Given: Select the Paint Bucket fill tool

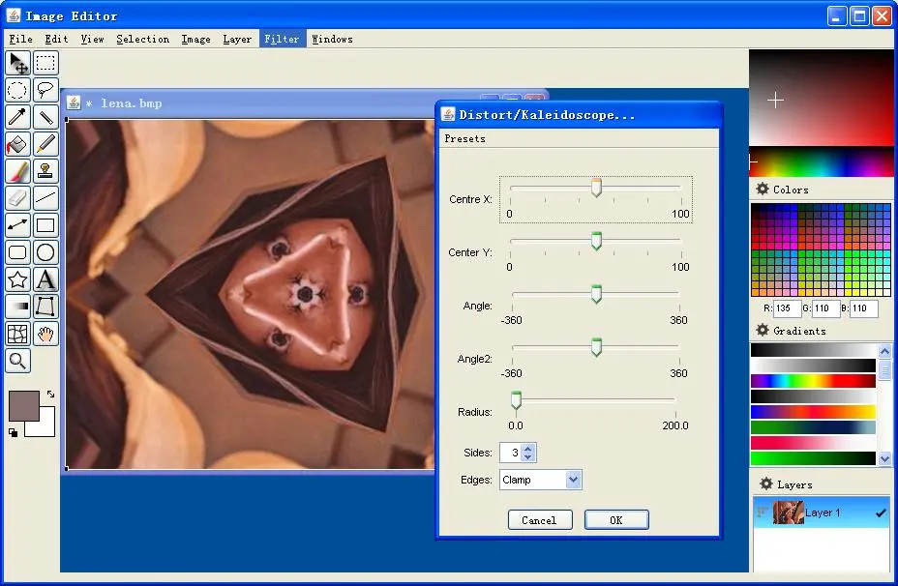Looking at the screenshot, I should pyautogui.click(x=17, y=144).
